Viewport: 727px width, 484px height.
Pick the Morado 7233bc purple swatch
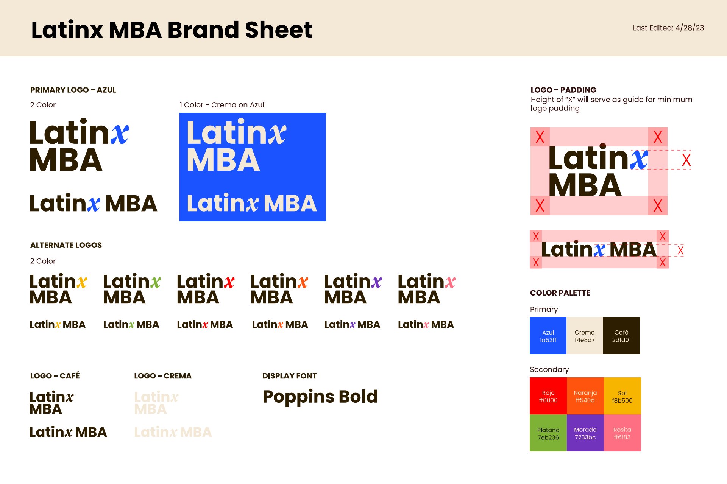click(585, 433)
